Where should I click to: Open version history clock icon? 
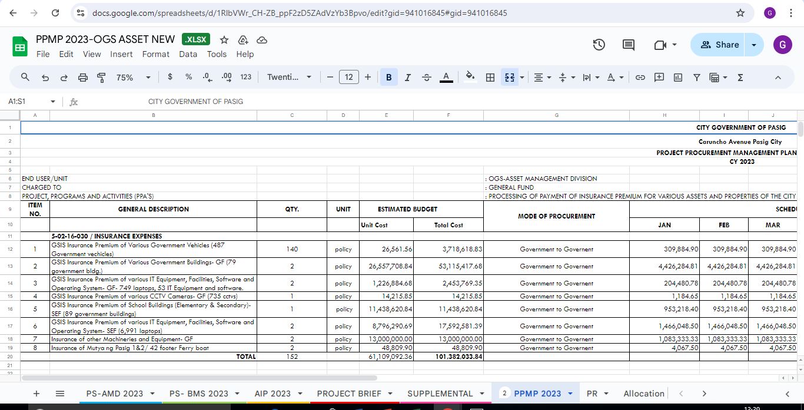point(599,45)
